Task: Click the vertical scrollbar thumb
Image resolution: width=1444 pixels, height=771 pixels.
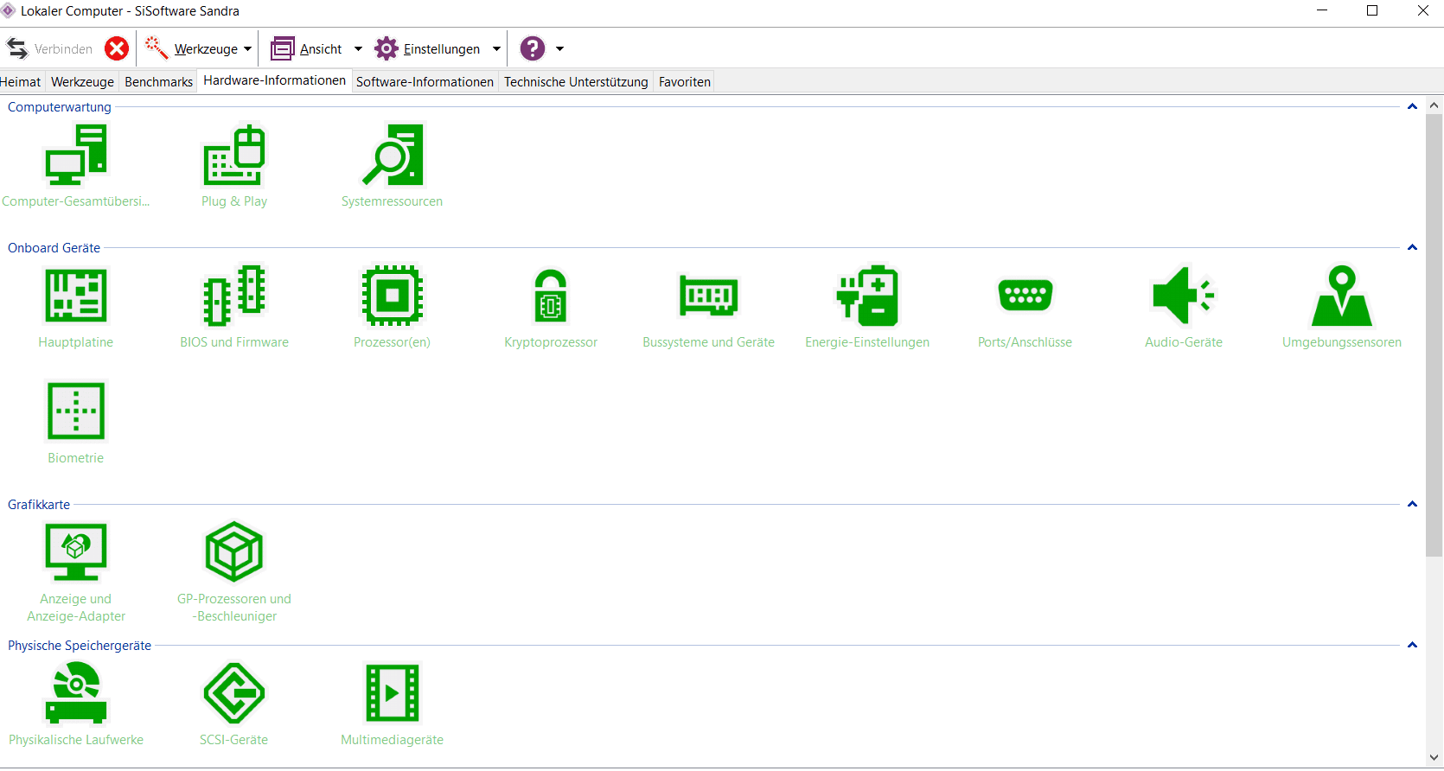Action: pos(1434,335)
